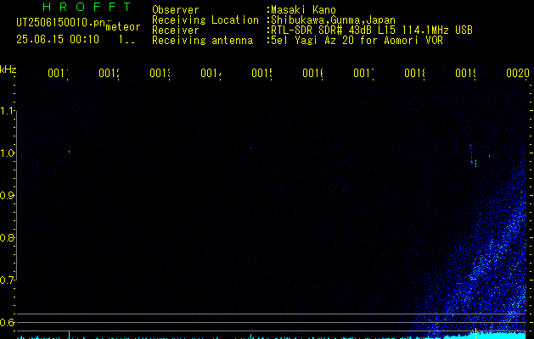Screen dimensions: 534x339
Task: Click the Receiving Location label
Action: [x=205, y=20]
